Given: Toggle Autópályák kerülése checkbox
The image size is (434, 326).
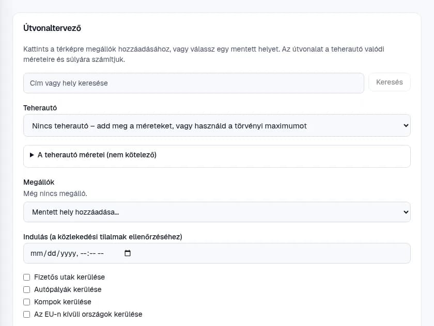Looking at the screenshot, I should point(26,289).
